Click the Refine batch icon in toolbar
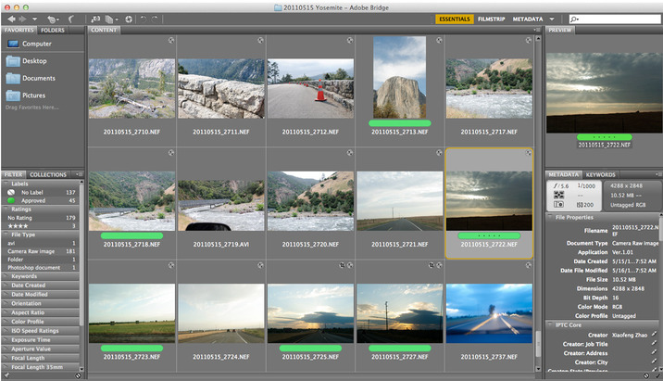Image resolution: width=663 pixels, height=381 pixels. pos(110,19)
